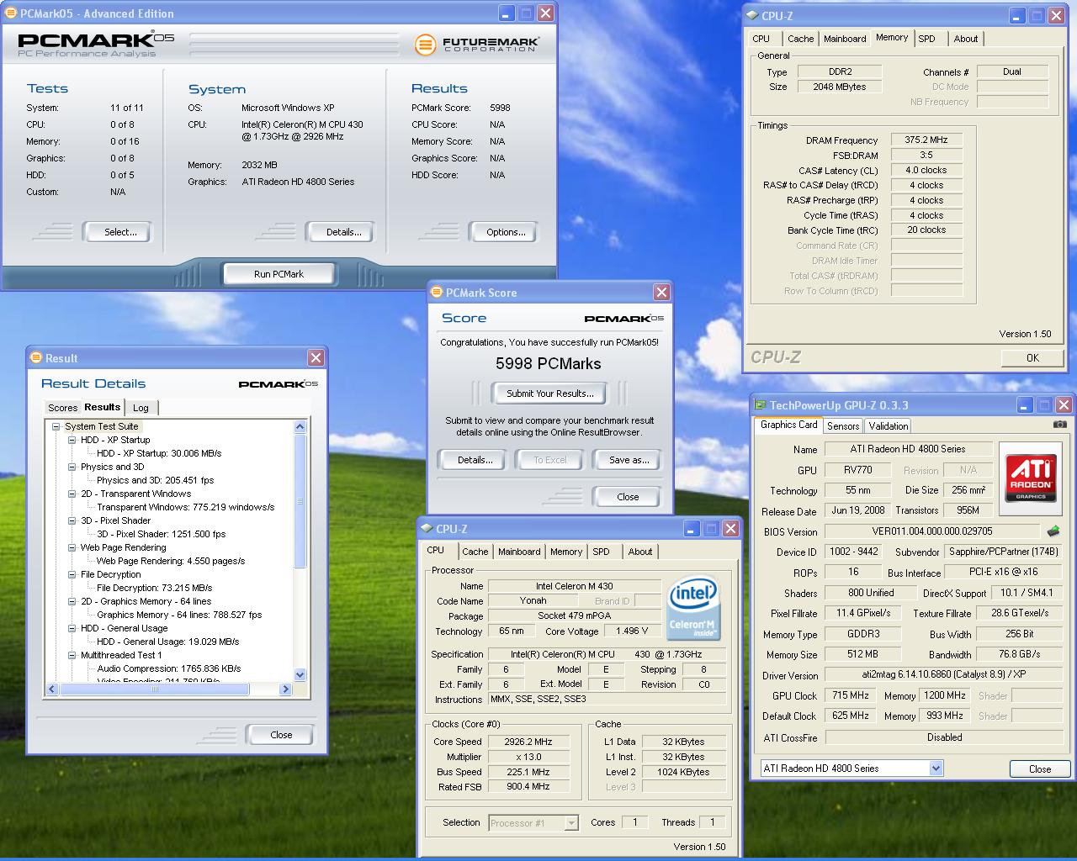Image resolution: width=1077 pixels, height=861 pixels.
Task: Select 3D - Pixel Shader: 1251.500 fps row
Action: [x=161, y=534]
